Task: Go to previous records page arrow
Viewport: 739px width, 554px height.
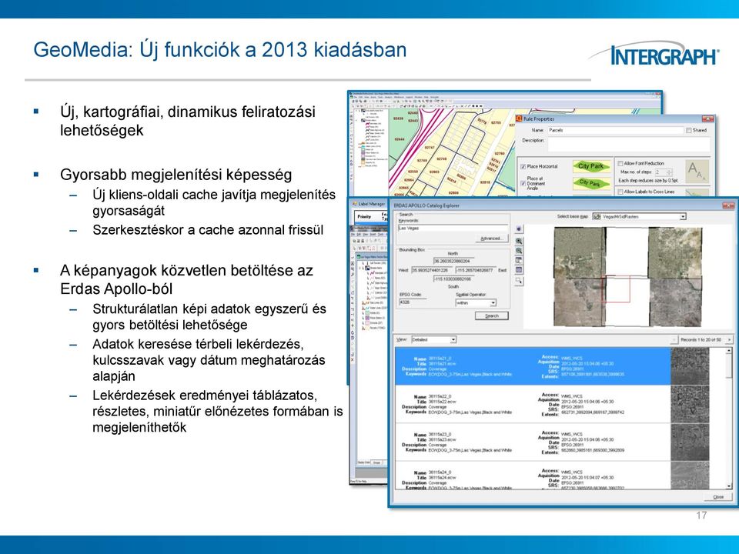Action: tap(674, 339)
